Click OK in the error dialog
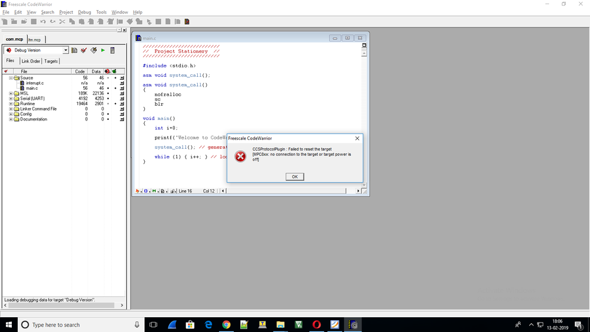The height and width of the screenshot is (332, 590). pos(295,177)
